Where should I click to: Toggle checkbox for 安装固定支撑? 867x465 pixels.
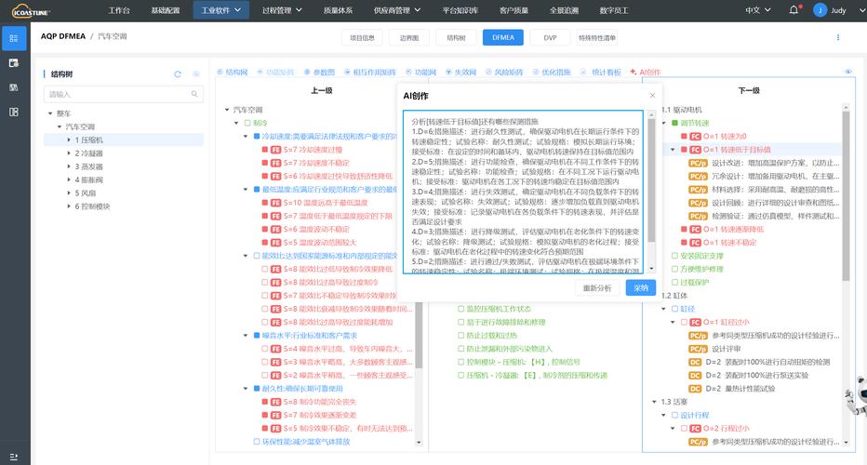click(674, 256)
